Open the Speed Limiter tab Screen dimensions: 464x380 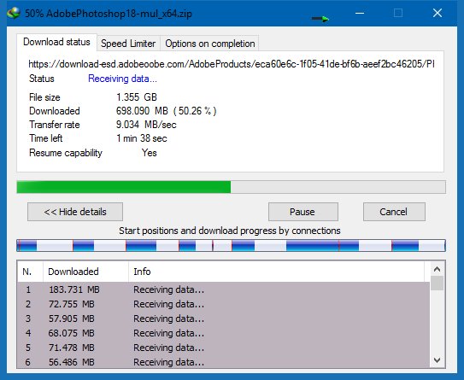tap(128, 44)
